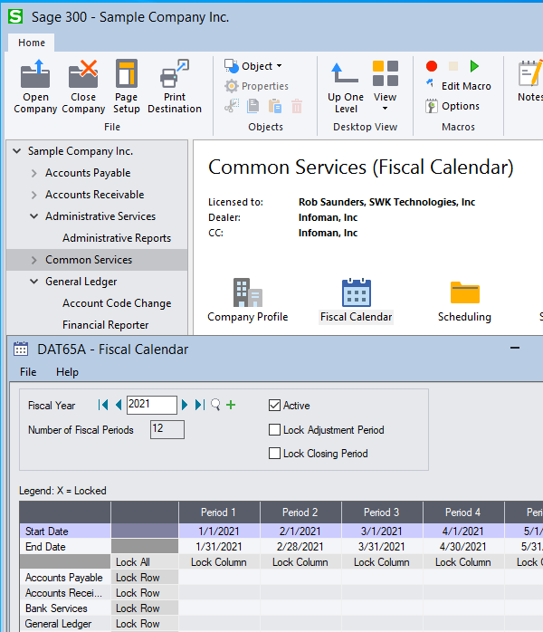Open the Company Profile icon
Viewport: 543px width, 632px height.
pyautogui.click(x=247, y=293)
